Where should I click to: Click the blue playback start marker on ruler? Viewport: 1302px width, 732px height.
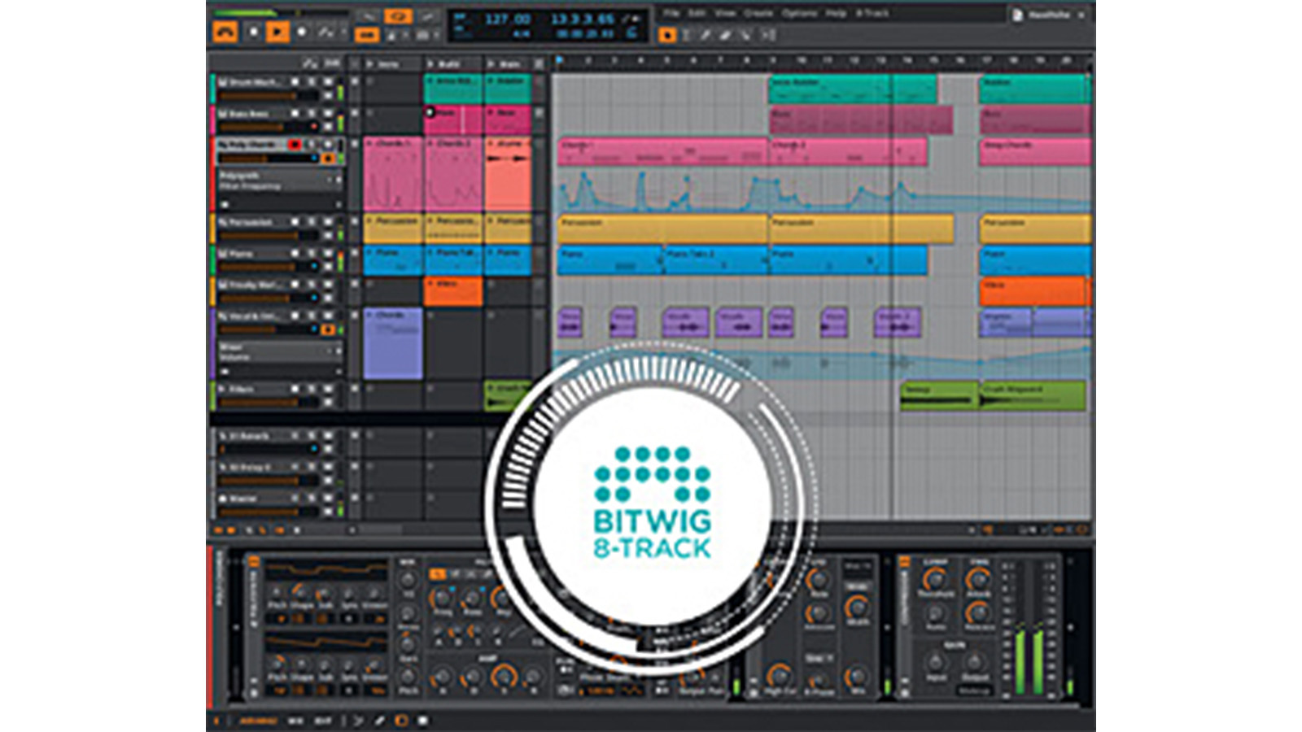[560, 60]
